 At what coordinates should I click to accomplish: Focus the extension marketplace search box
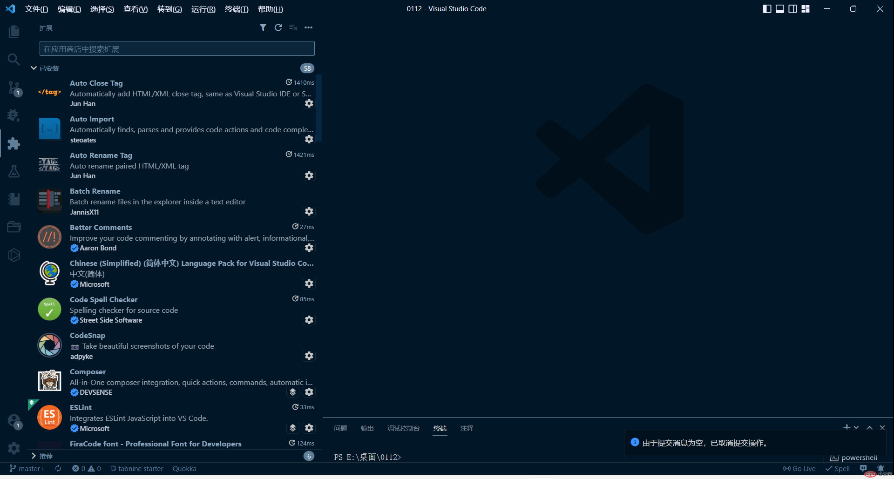177,49
